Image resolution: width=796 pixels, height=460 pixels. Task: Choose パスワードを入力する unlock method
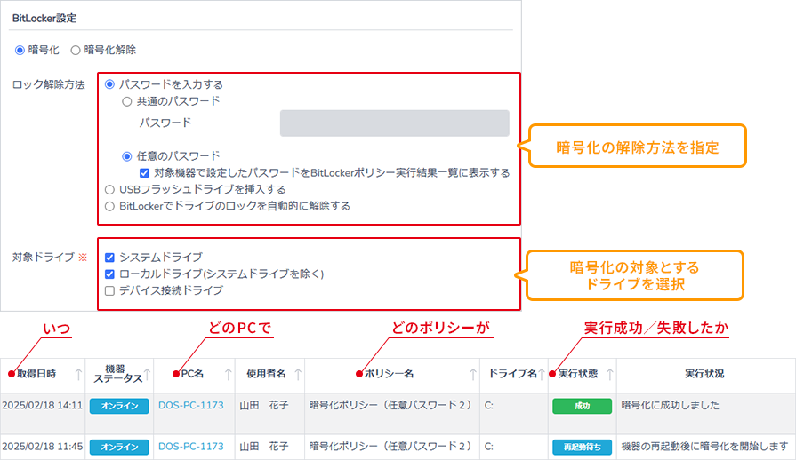(x=109, y=84)
